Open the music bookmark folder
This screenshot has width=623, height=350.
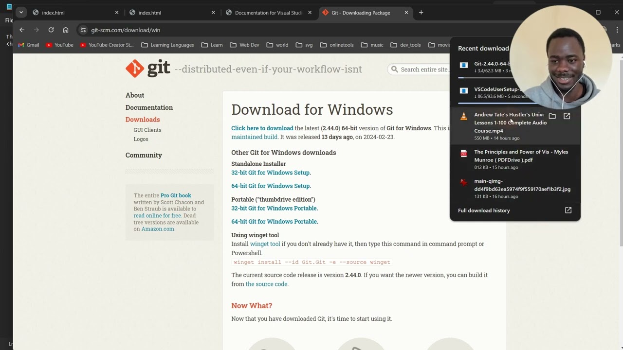(372, 45)
